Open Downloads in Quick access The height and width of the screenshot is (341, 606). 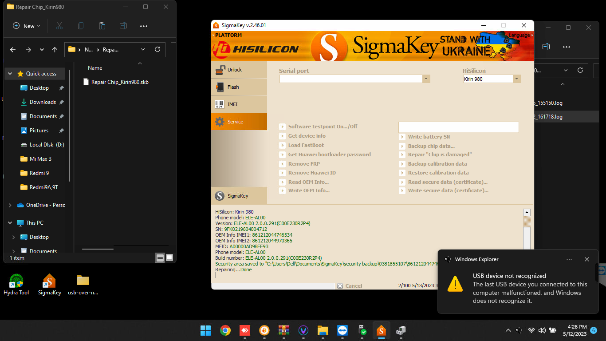[39, 102]
